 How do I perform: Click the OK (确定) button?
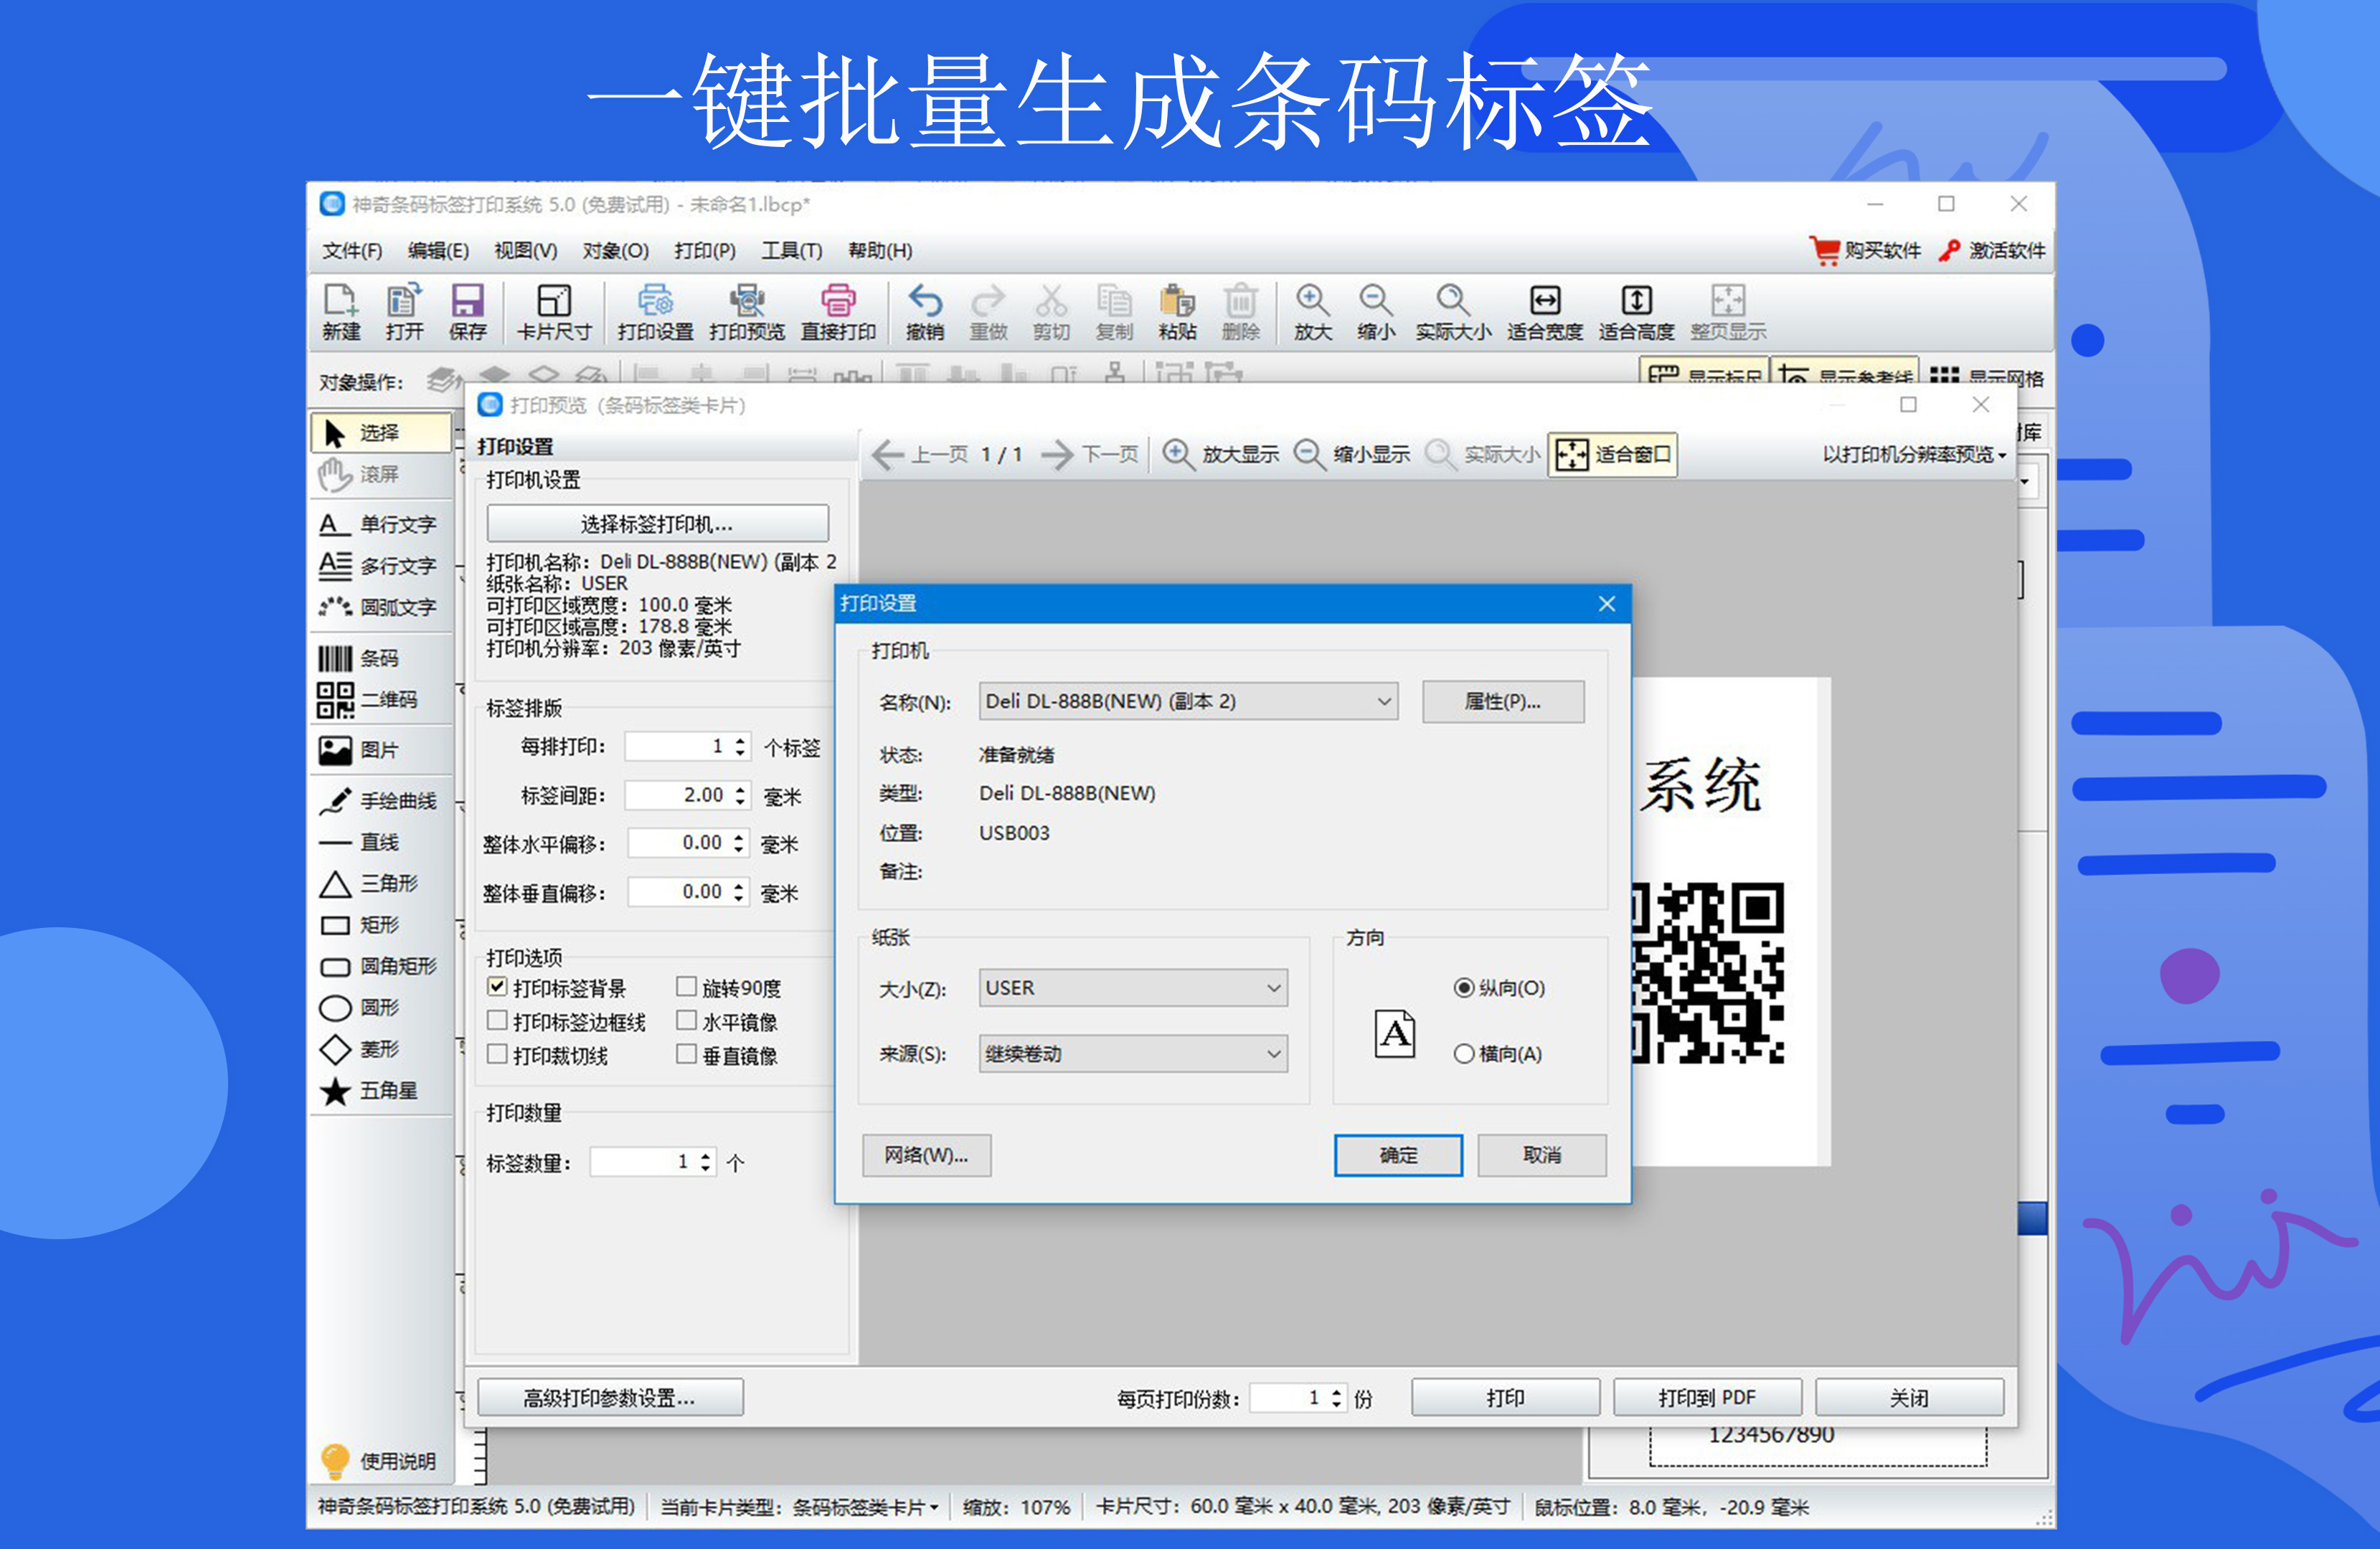[1397, 1155]
